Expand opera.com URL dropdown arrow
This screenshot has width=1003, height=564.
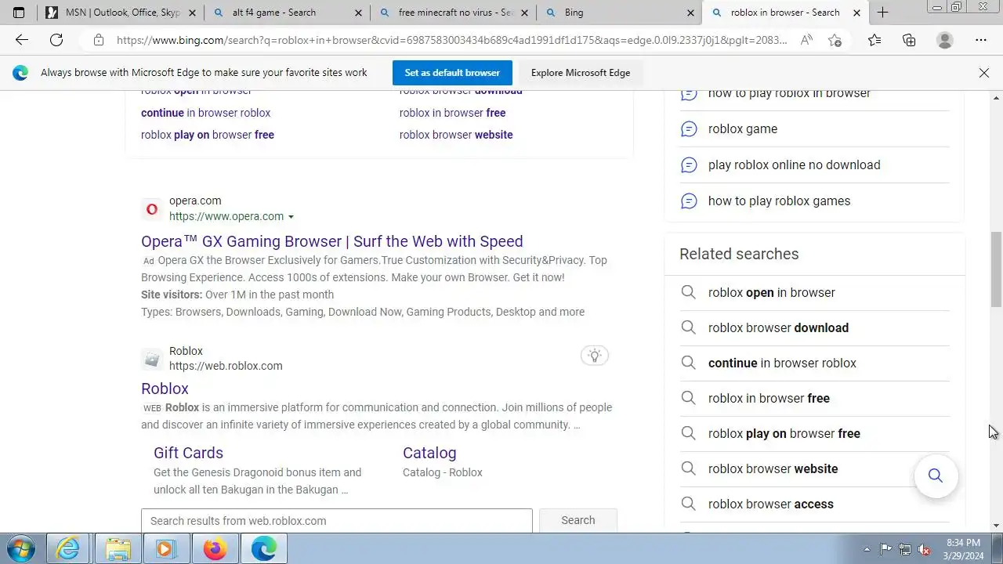pos(291,217)
